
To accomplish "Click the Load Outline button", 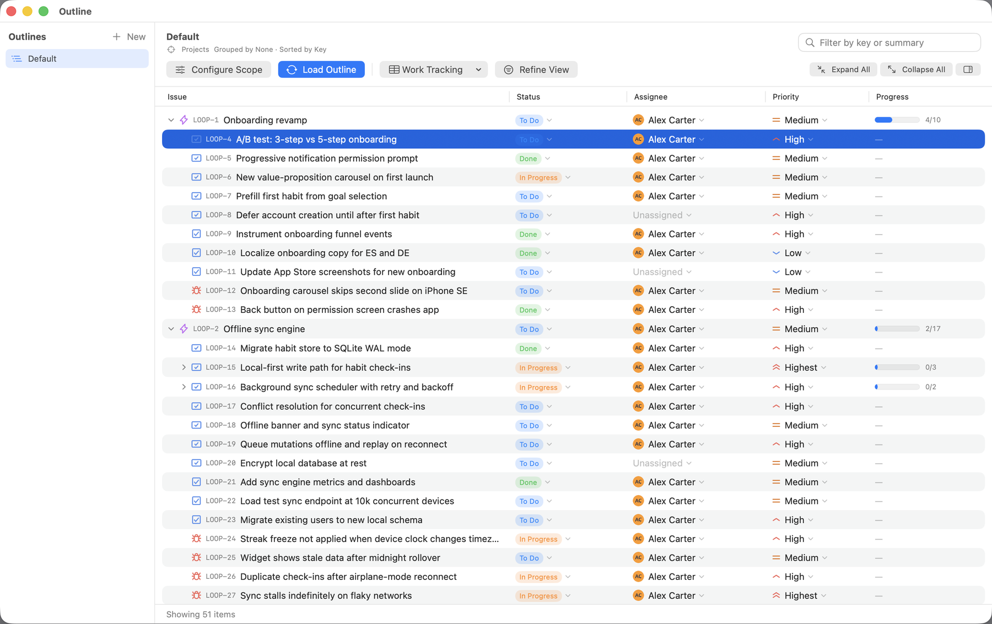I will (x=321, y=69).
